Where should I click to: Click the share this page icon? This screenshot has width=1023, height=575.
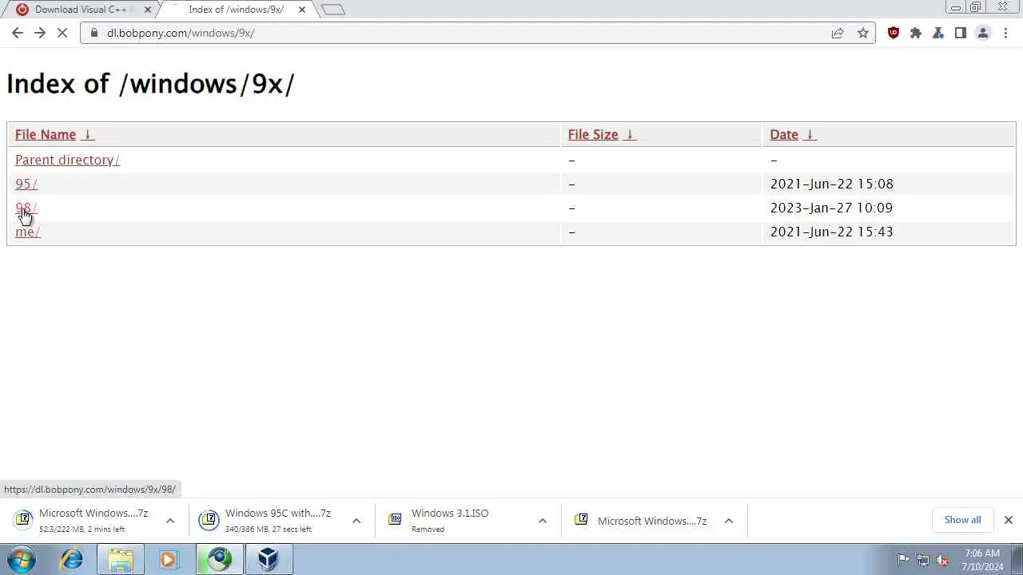[x=838, y=33]
